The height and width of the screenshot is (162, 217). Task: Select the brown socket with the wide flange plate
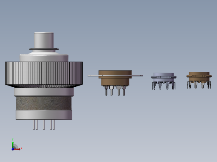coord(115,83)
